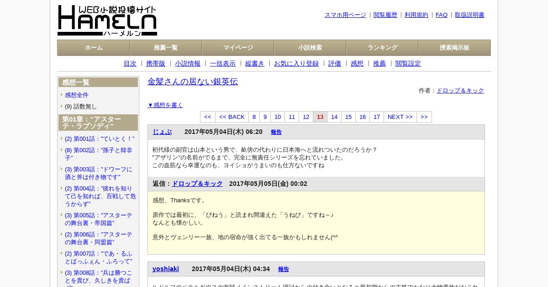Viewport: 548px width, 287px height.
Task: Select (9) 話数無し in the sidebar
Action: point(81,107)
